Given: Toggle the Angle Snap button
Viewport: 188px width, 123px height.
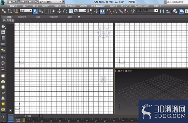Looking at the screenshot, I should [115, 12].
